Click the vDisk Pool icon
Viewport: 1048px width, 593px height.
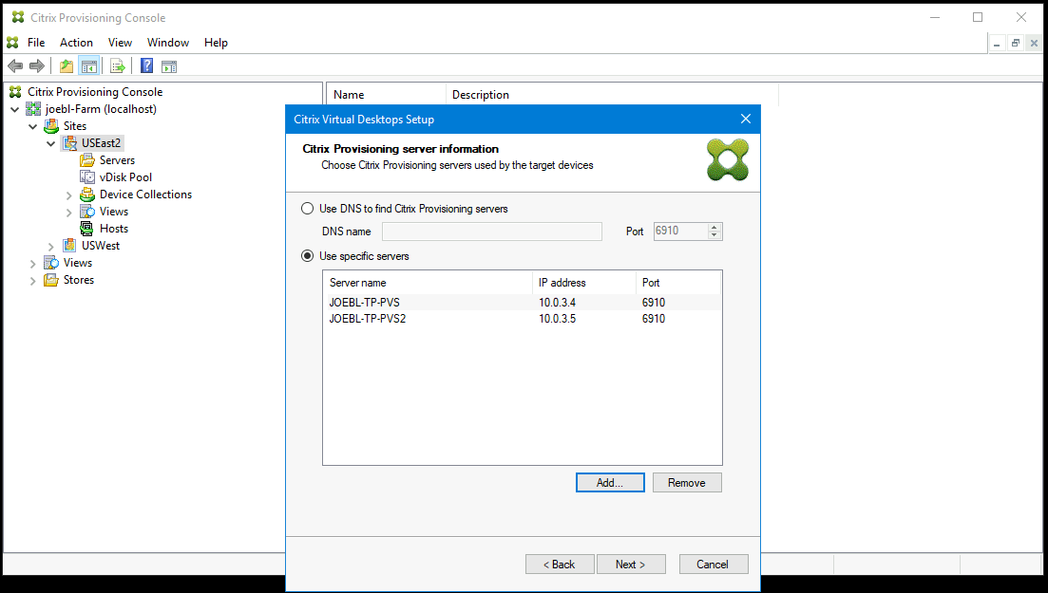87,177
